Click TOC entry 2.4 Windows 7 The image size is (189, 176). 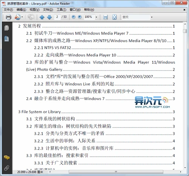click(x=101, y=98)
